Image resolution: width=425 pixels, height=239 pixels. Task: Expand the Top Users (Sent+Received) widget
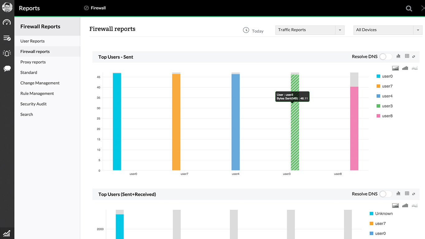click(x=414, y=194)
